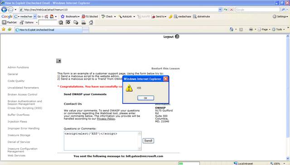This screenshot has height=165, width=290.
Task: Open the Insecure Storage category
Action: 19,135
